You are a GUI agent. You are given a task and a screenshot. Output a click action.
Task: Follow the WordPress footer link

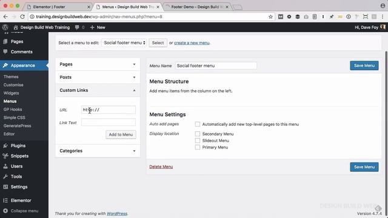tap(117, 213)
